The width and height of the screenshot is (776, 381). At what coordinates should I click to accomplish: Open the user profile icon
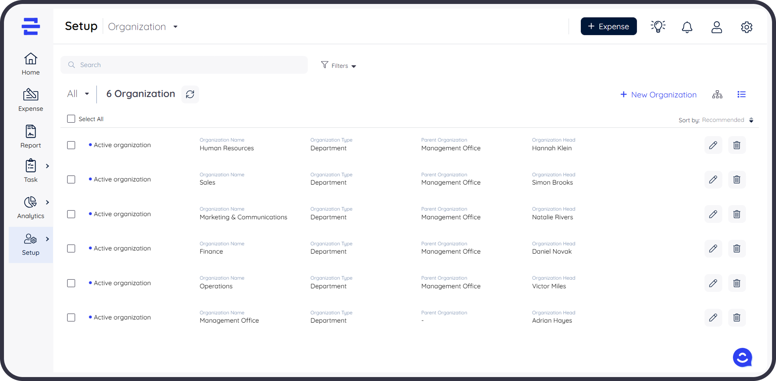coord(717,27)
